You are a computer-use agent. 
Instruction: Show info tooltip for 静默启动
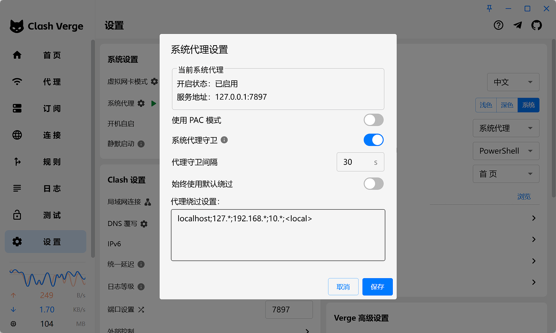[x=141, y=144]
